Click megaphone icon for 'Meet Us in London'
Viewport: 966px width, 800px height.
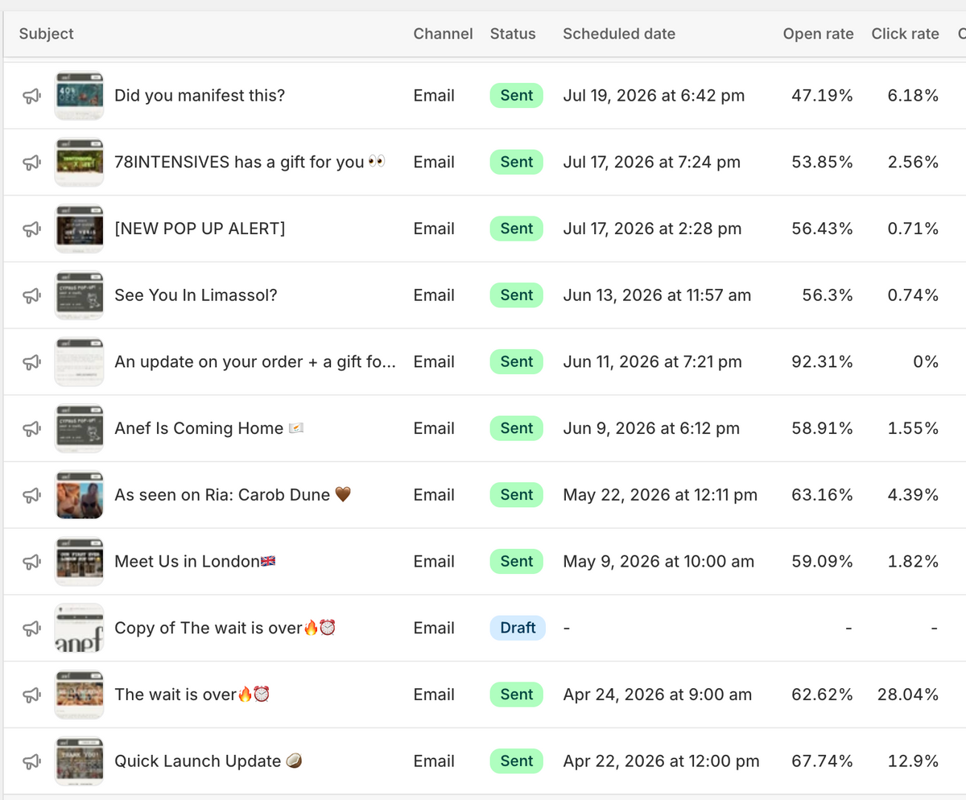coord(31,562)
